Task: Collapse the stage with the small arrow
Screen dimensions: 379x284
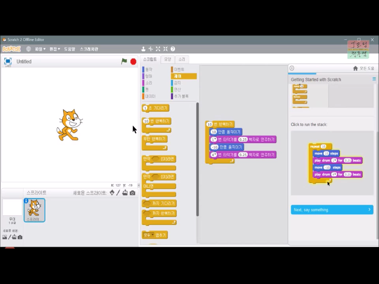Action: pos(139,185)
